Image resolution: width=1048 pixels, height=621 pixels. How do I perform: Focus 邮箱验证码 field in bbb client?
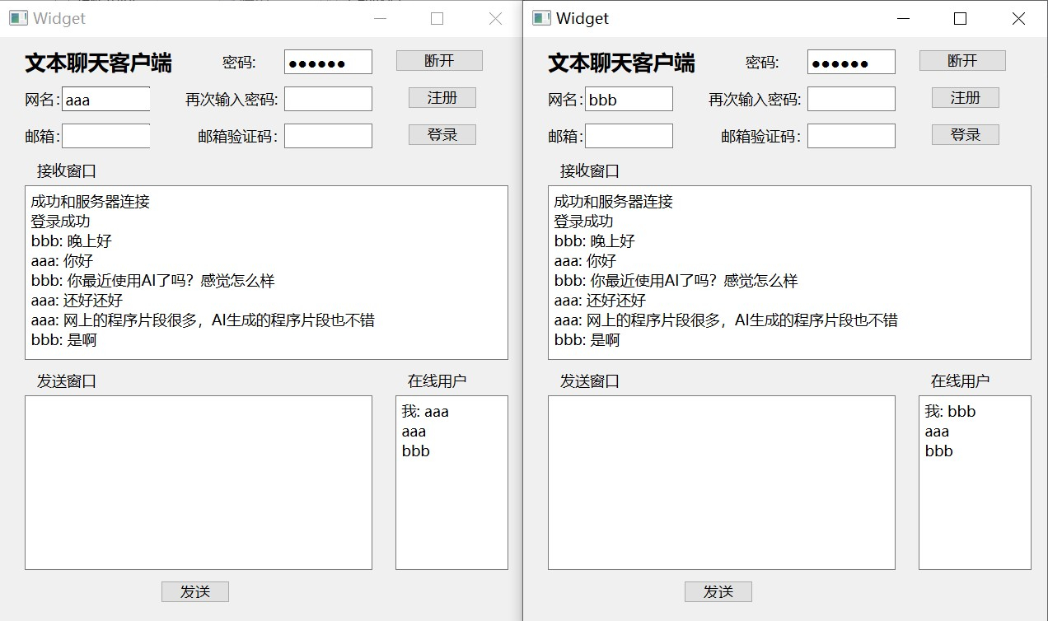[851, 136]
